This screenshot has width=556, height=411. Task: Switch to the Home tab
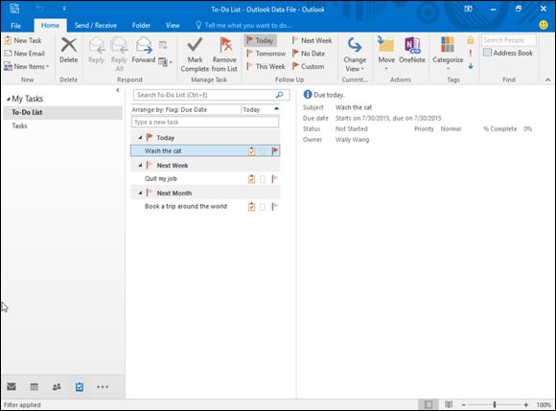[x=50, y=26]
